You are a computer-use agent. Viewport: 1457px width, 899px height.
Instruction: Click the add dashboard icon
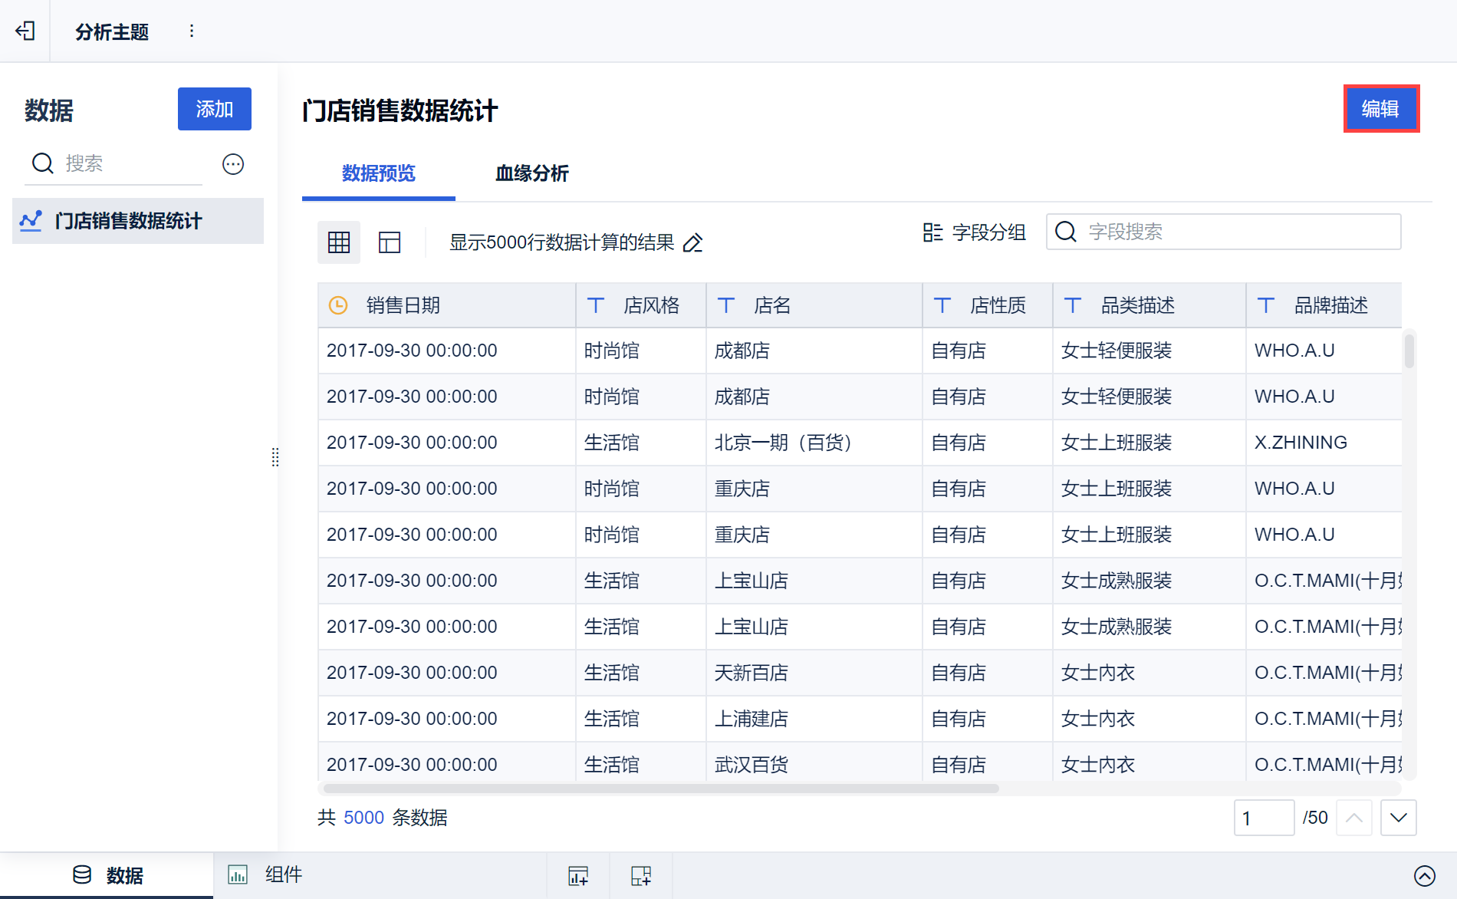point(640,875)
